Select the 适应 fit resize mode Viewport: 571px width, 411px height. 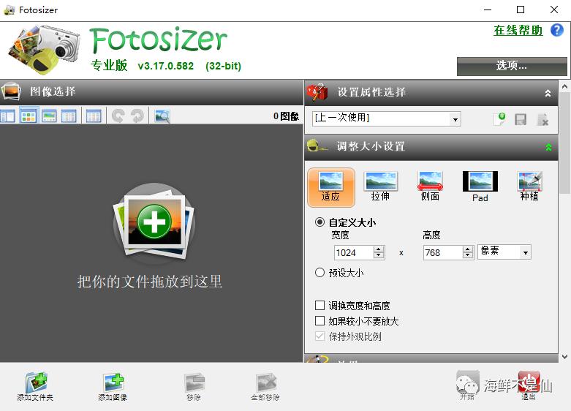[330, 187]
